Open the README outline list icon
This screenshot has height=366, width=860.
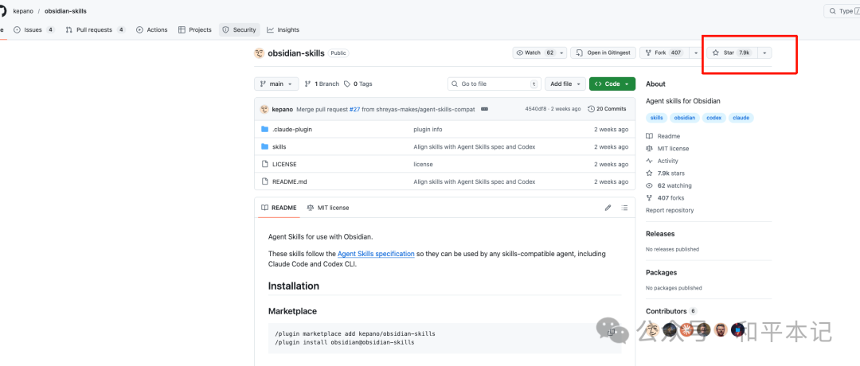click(624, 208)
